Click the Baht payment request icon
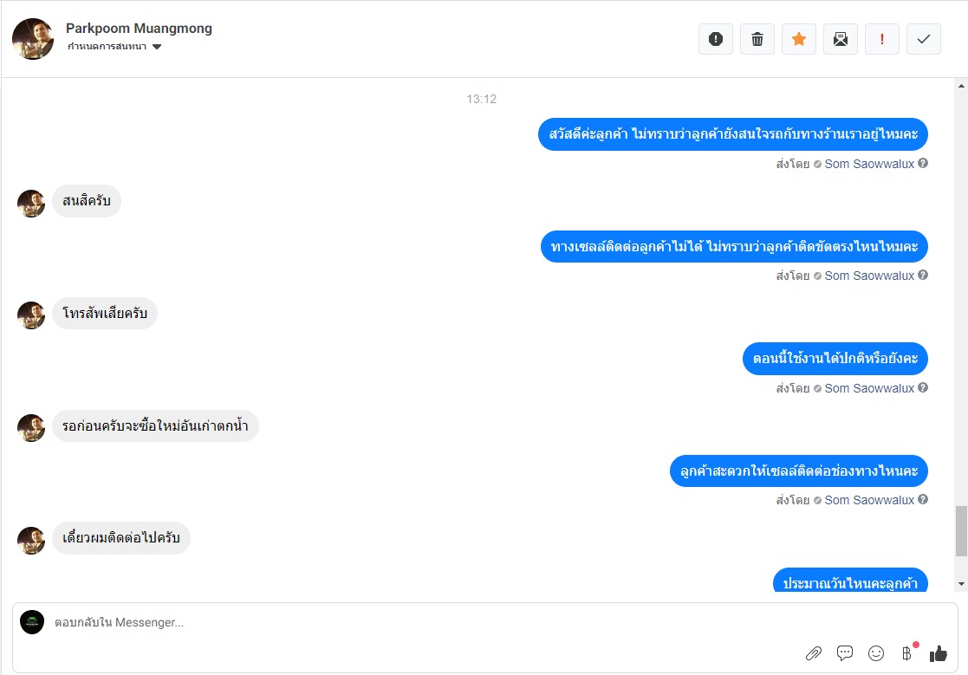Viewport: 968px width, 675px height. (x=906, y=653)
